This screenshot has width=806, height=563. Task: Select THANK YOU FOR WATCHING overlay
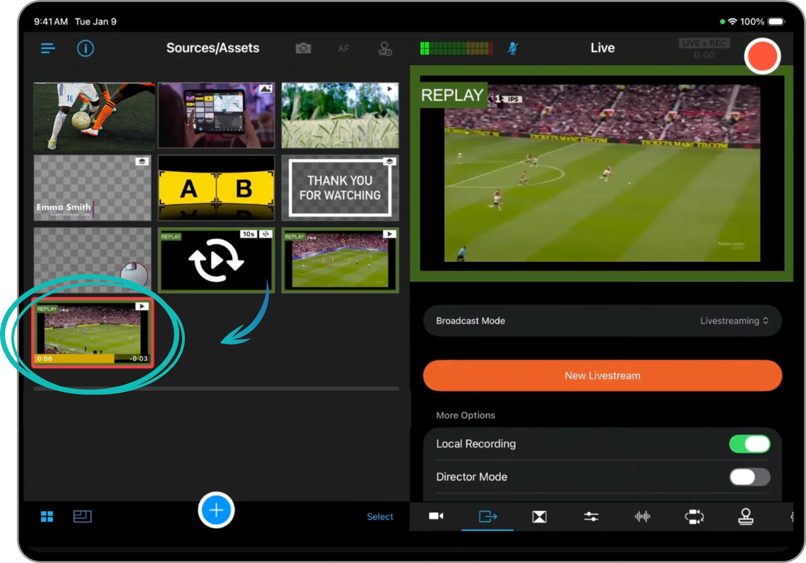(340, 188)
